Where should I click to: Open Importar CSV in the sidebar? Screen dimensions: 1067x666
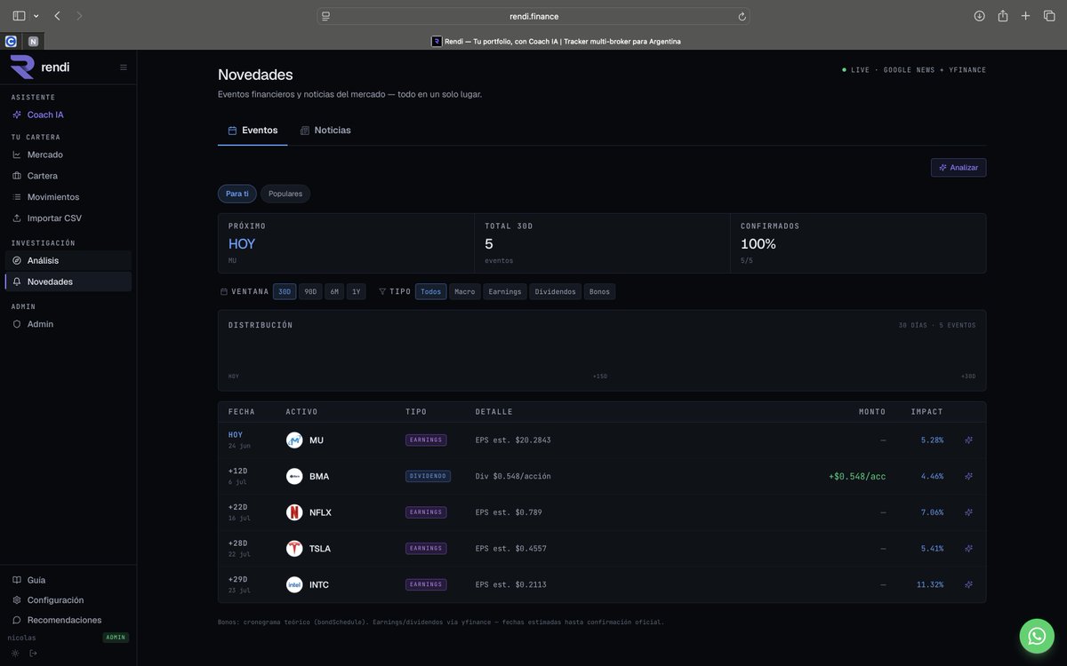point(68,218)
